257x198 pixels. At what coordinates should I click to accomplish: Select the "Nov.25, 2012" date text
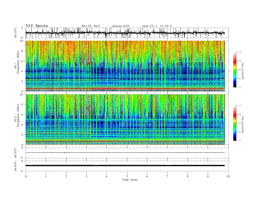click(91, 26)
